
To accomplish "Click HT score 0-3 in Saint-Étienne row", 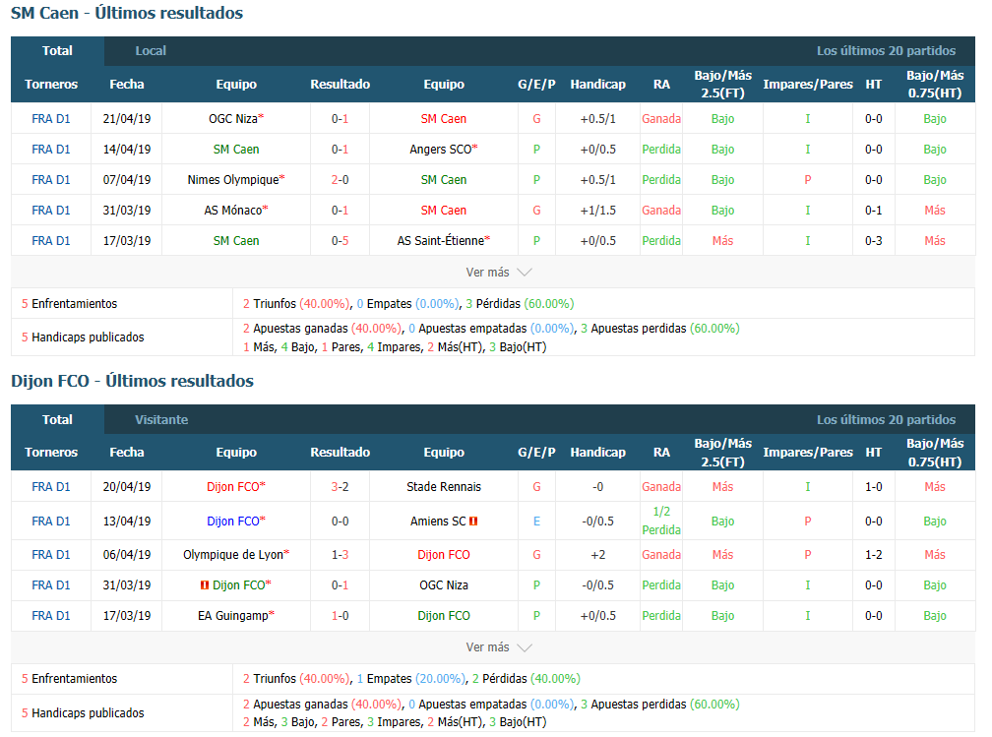I will point(874,240).
